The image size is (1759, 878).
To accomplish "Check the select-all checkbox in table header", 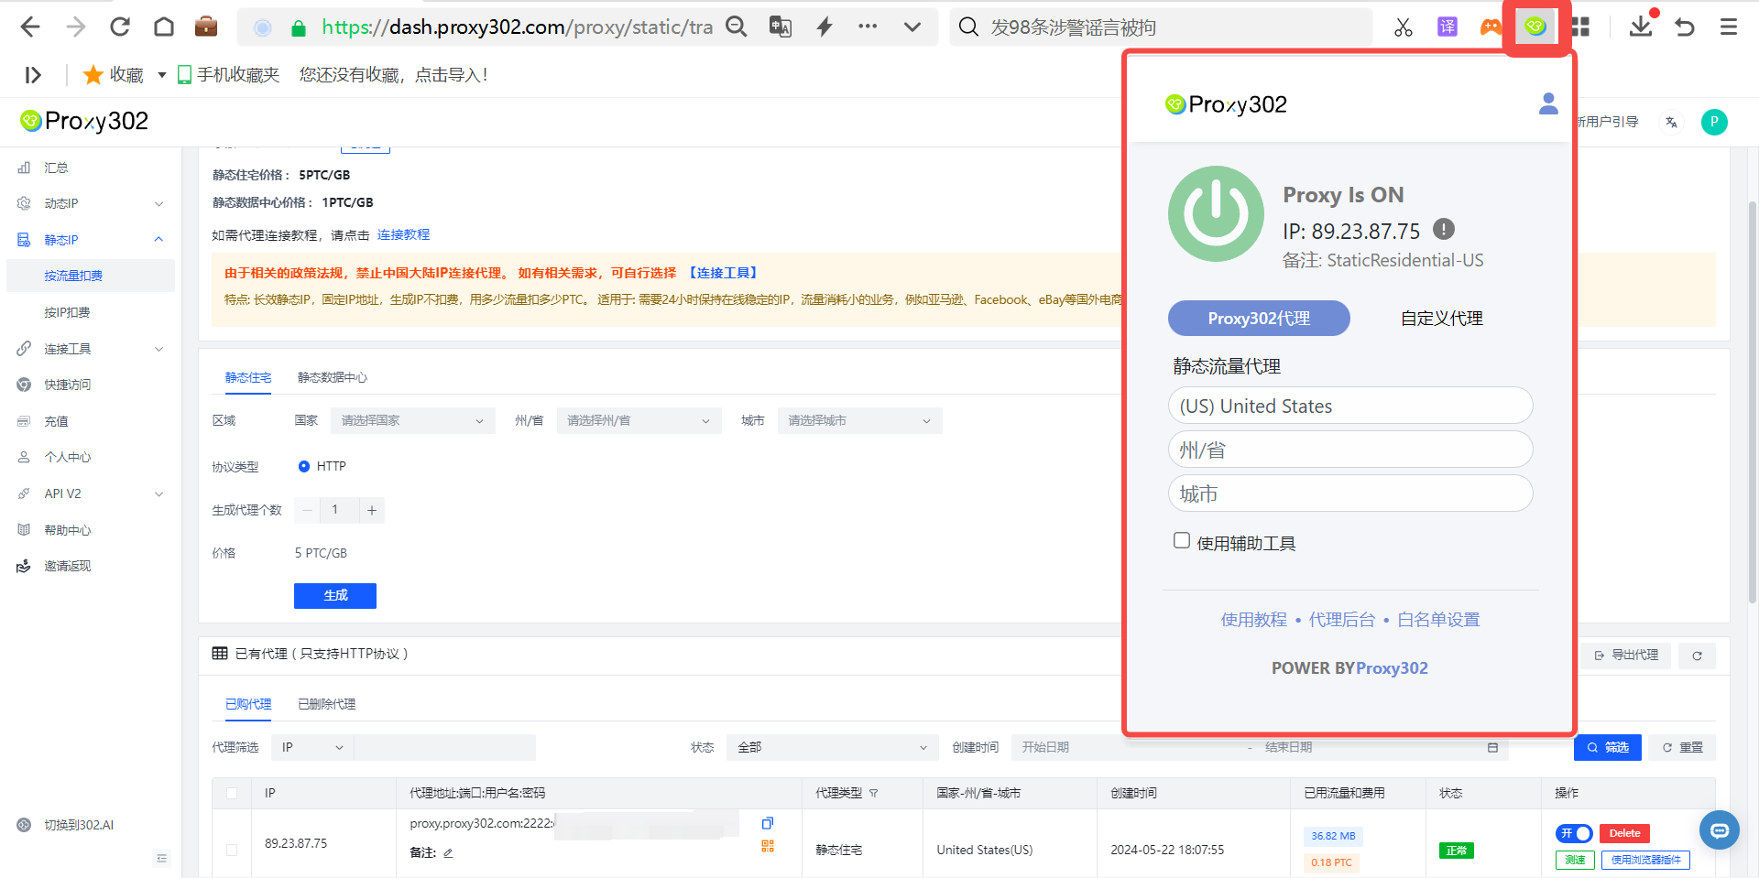I will point(232,793).
